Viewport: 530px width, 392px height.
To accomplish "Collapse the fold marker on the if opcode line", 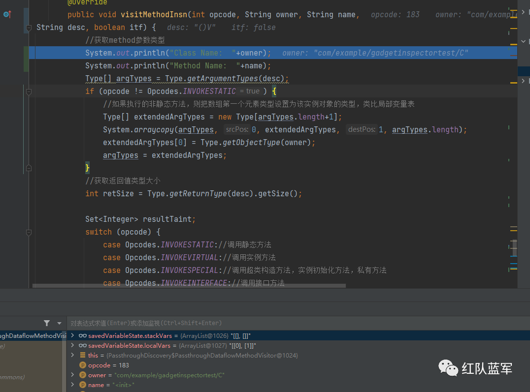I will 29,91.
